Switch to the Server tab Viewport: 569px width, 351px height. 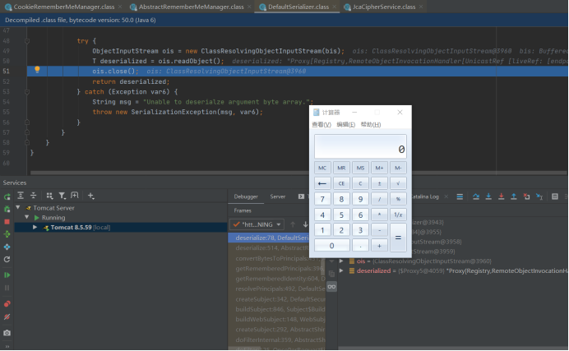pos(278,196)
